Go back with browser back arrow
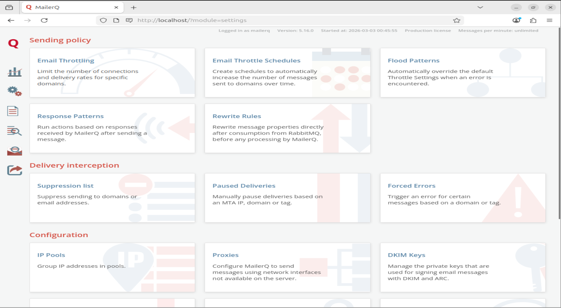 (11, 20)
